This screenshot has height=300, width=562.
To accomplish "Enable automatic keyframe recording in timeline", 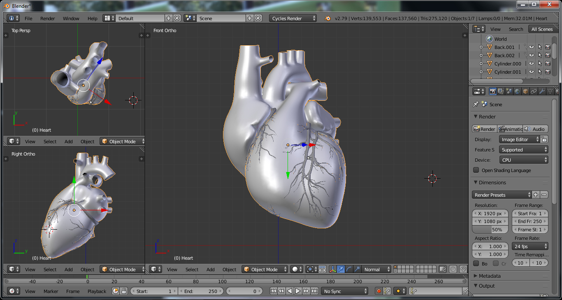I will point(379,291).
